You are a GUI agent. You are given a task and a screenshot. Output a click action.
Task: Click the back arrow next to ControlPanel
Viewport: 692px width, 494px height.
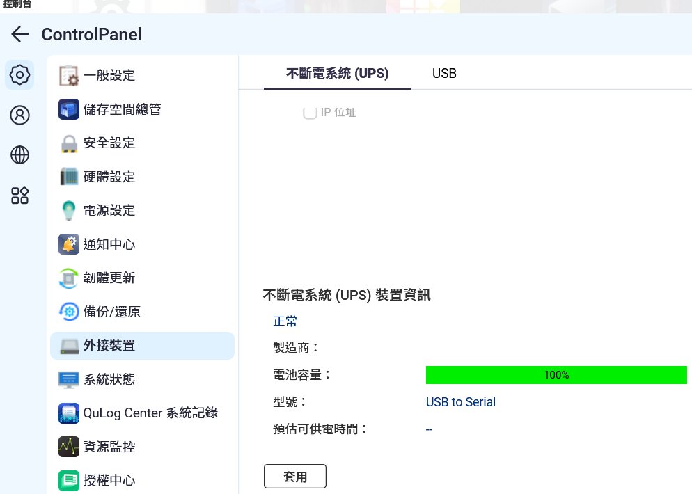pos(20,34)
